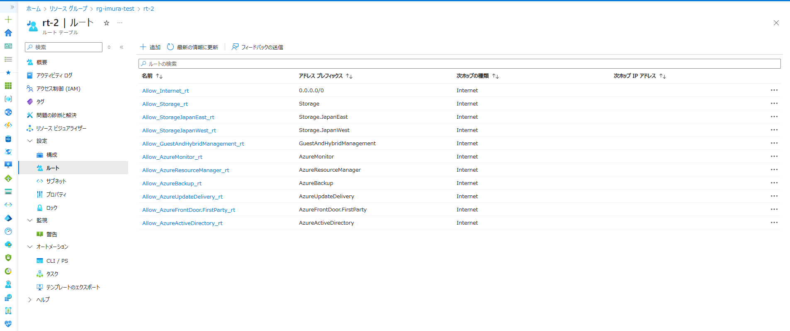The image size is (790, 331).
Task: Open Allow_AzureBackup_rt route link
Action: coord(172,183)
